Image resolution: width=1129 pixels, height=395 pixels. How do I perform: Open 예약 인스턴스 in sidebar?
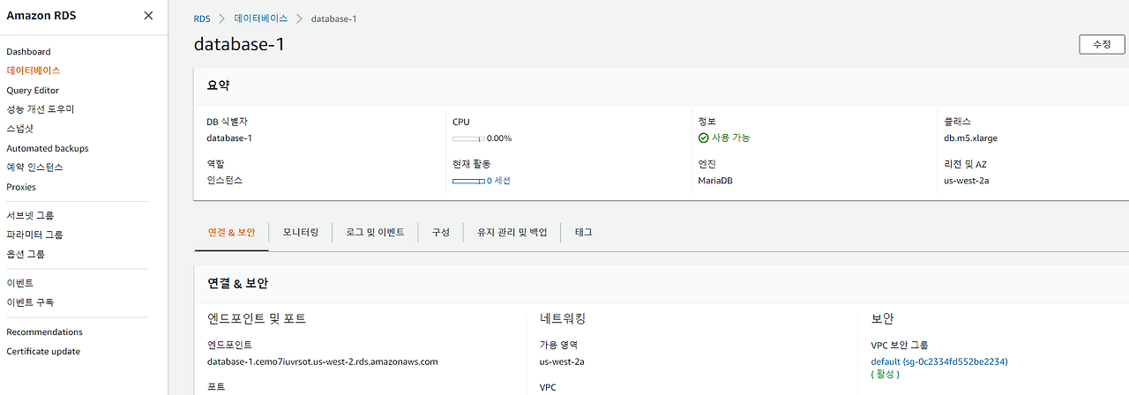pos(34,168)
